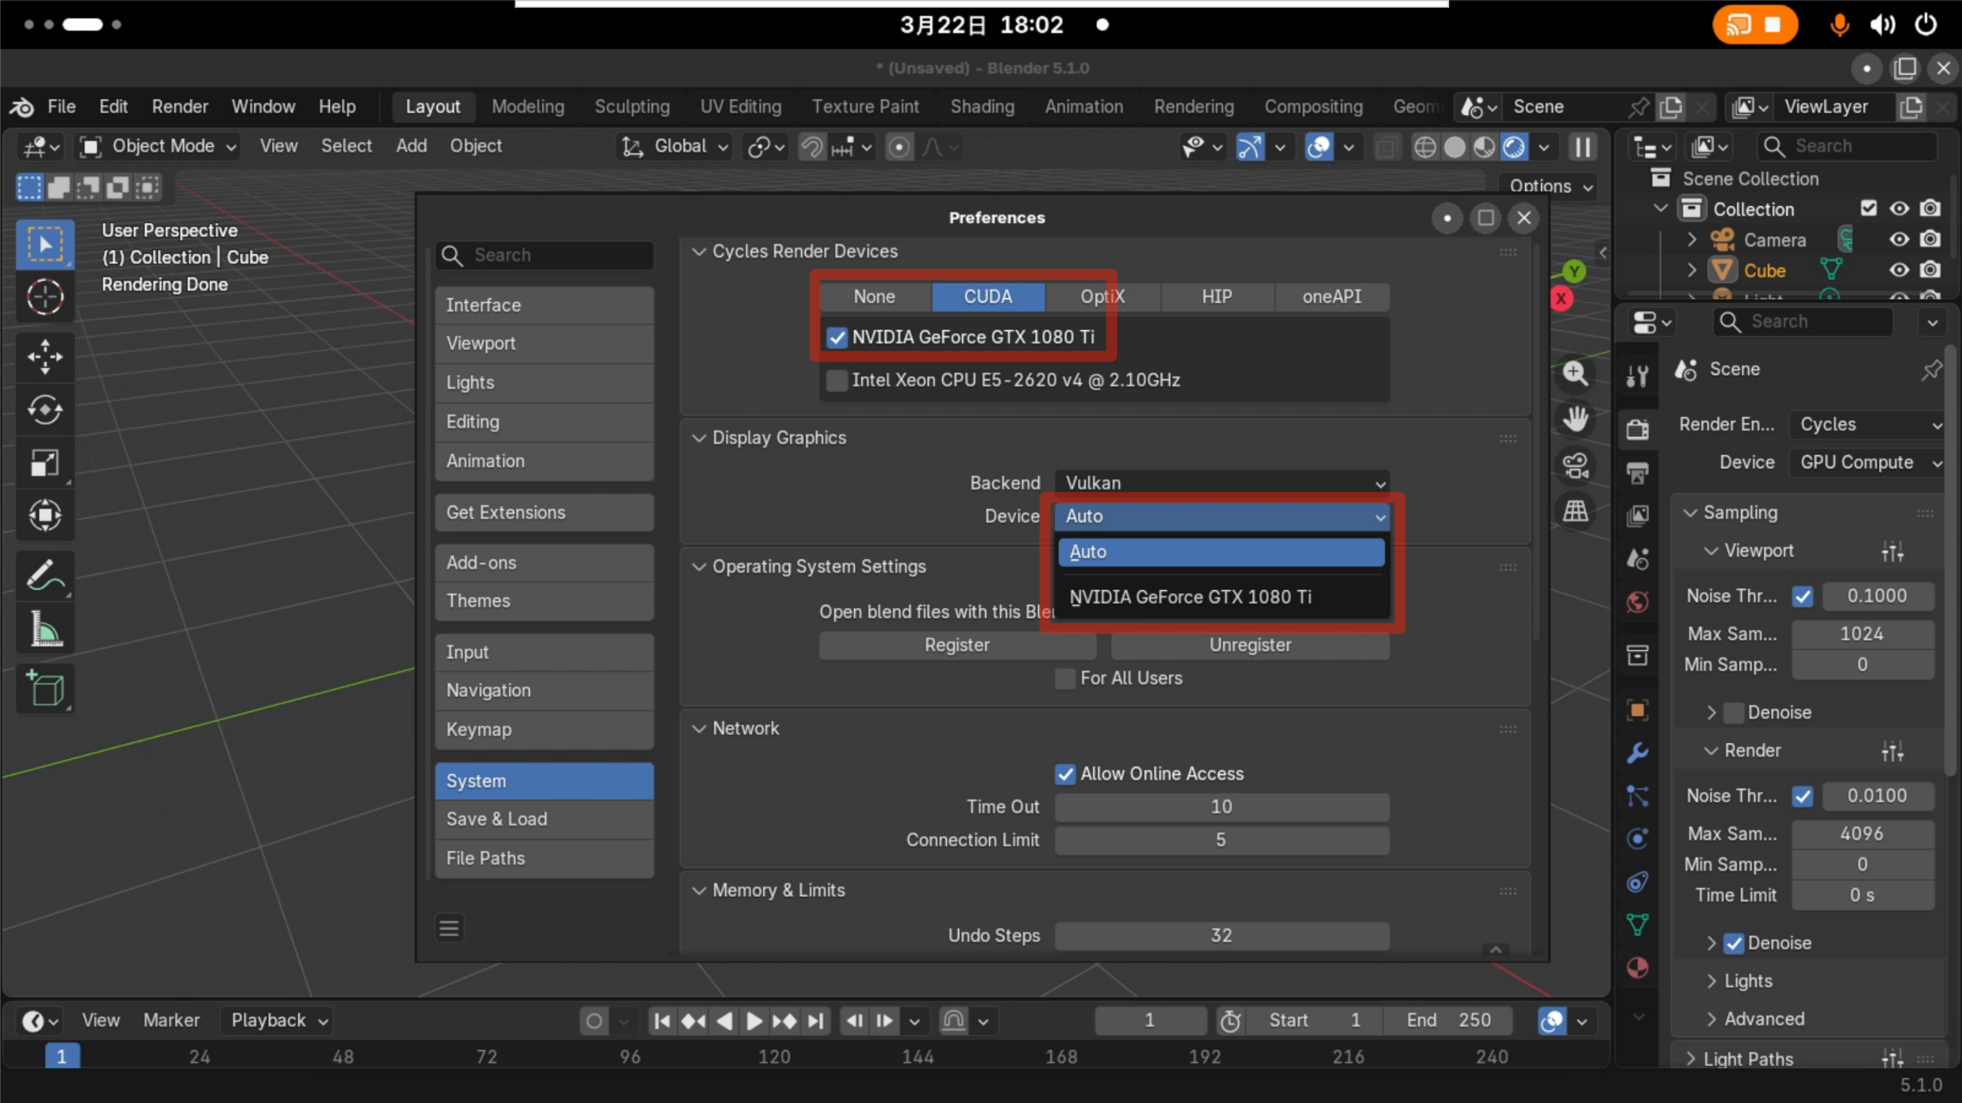Open the Playback dropdown in timeline
The width and height of the screenshot is (1962, 1103).
point(277,1021)
